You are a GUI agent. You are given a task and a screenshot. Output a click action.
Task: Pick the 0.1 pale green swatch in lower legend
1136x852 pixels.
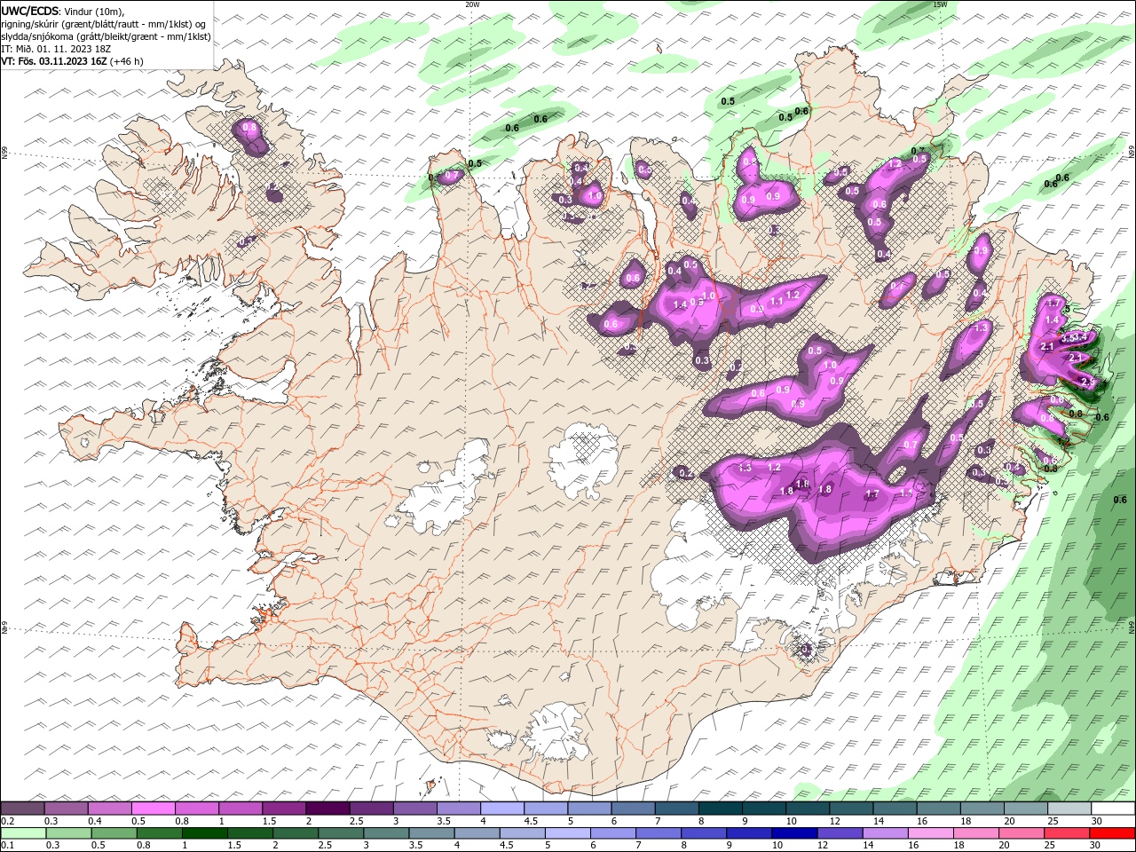click(x=23, y=833)
